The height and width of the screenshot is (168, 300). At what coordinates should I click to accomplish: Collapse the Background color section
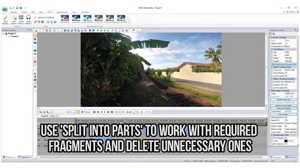point(272,135)
